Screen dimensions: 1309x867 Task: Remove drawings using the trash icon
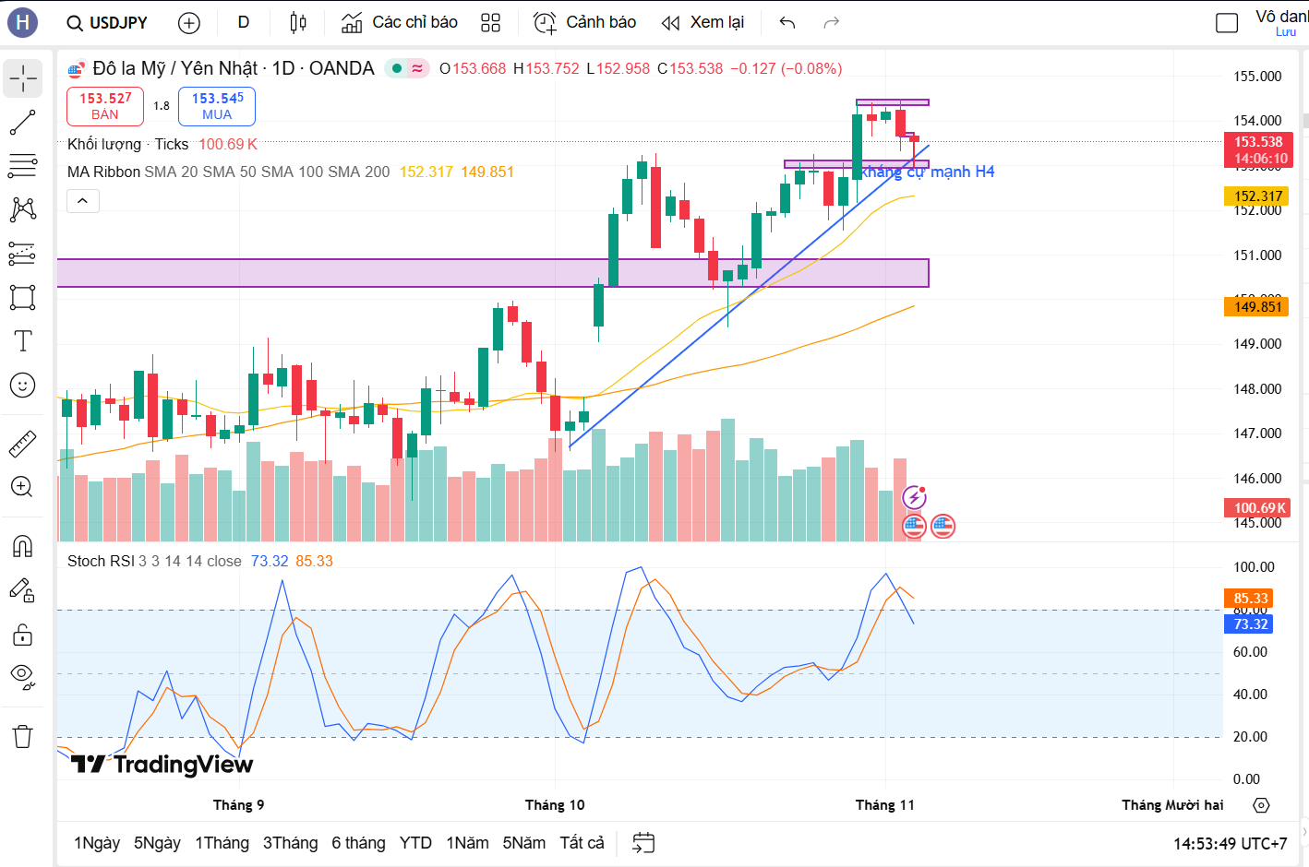(22, 736)
